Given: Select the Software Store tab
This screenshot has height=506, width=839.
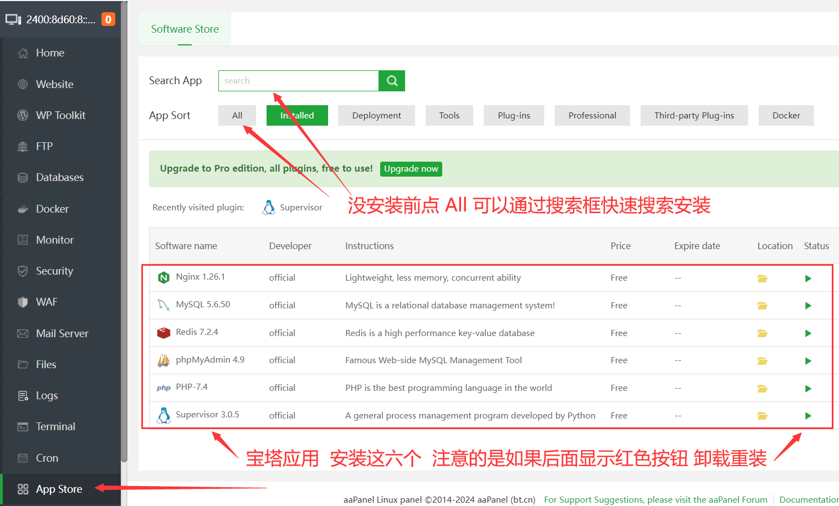Looking at the screenshot, I should tap(185, 29).
